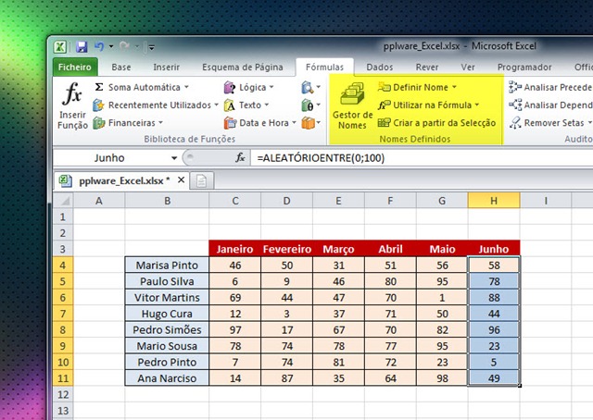Viewport: 593px width, 420px height.
Task: Click the Junho header cell
Action: pyautogui.click(x=494, y=249)
